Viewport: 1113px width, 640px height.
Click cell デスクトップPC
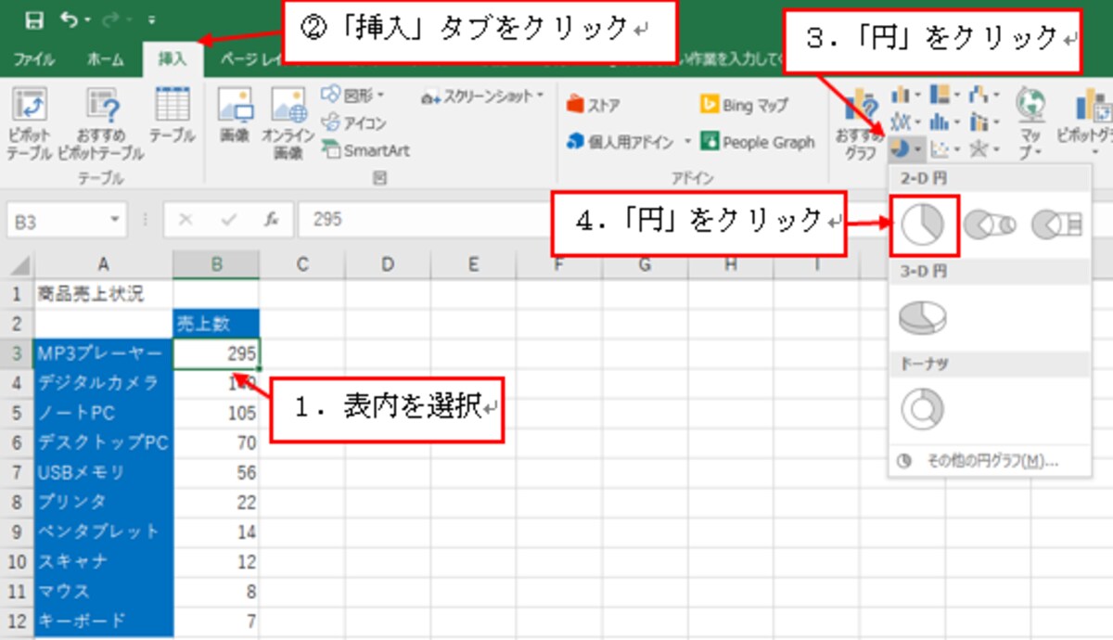click(103, 442)
